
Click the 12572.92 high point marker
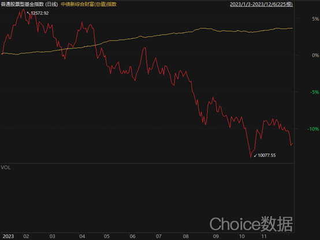click(x=38, y=13)
